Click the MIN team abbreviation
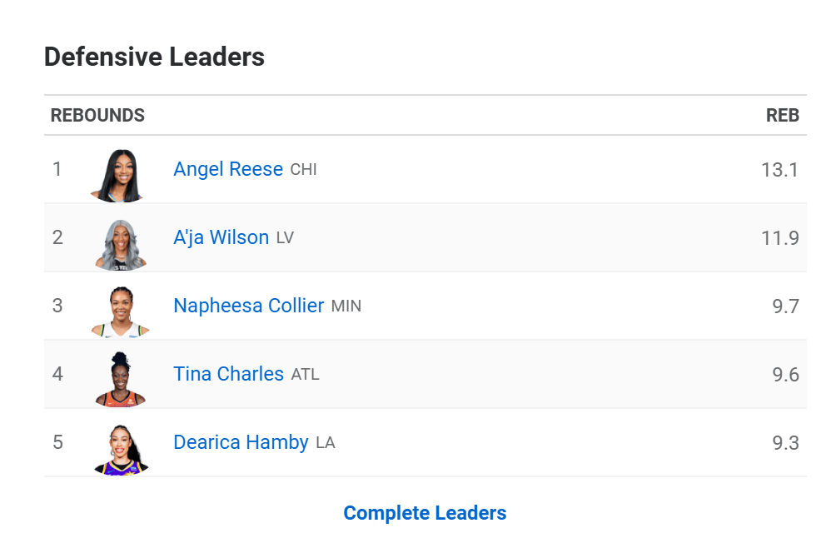The width and height of the screenshot is (821, 543). coord(346,306)
